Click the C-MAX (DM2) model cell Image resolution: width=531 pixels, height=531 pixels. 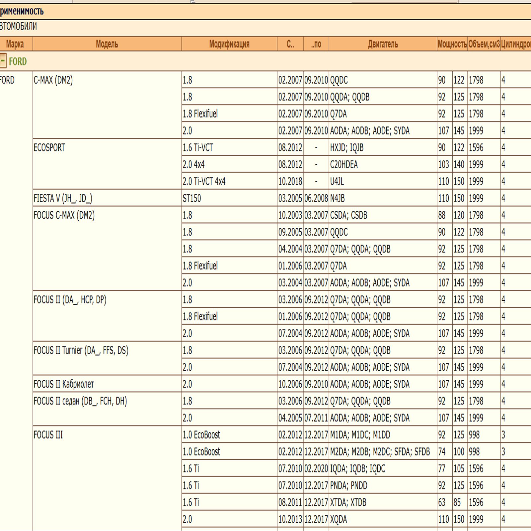pos(53,80)
